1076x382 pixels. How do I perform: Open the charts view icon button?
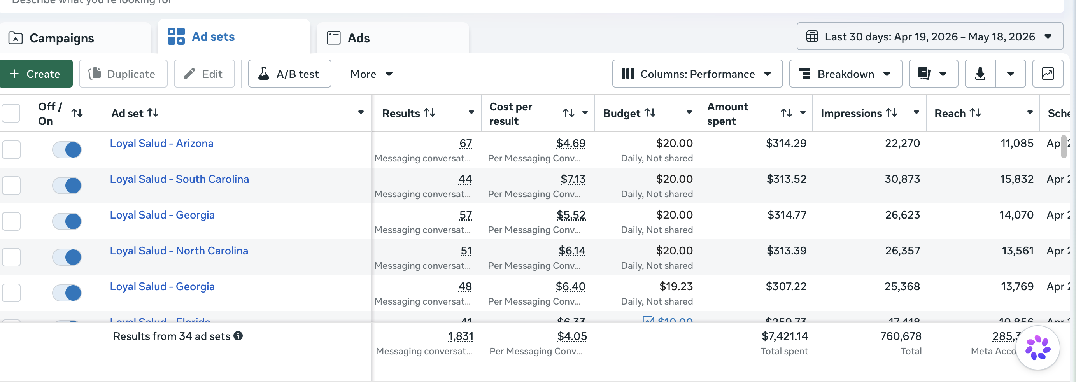(1047, 74)
